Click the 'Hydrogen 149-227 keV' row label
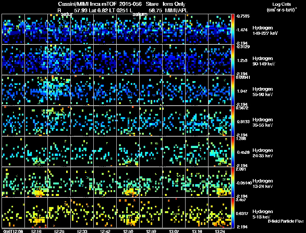Viewport: 306px width, 233px height. pos(265,31)
